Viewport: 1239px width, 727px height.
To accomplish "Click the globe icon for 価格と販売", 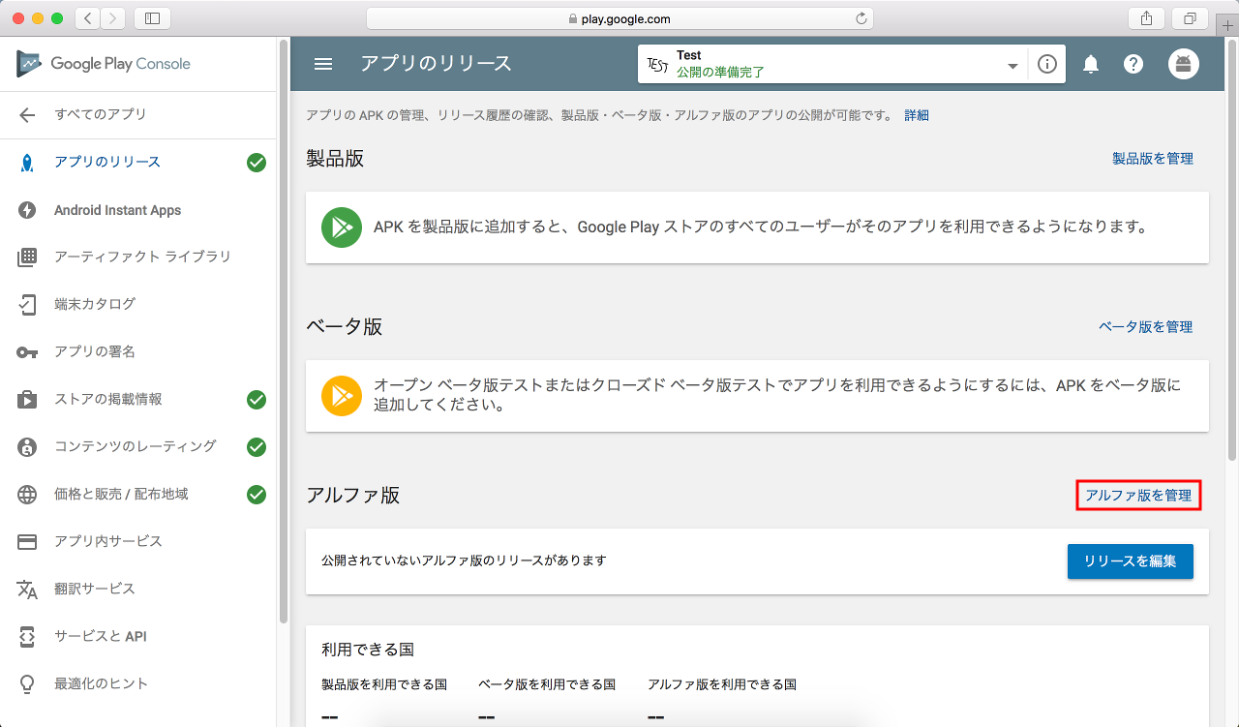I will pos(27,495).
